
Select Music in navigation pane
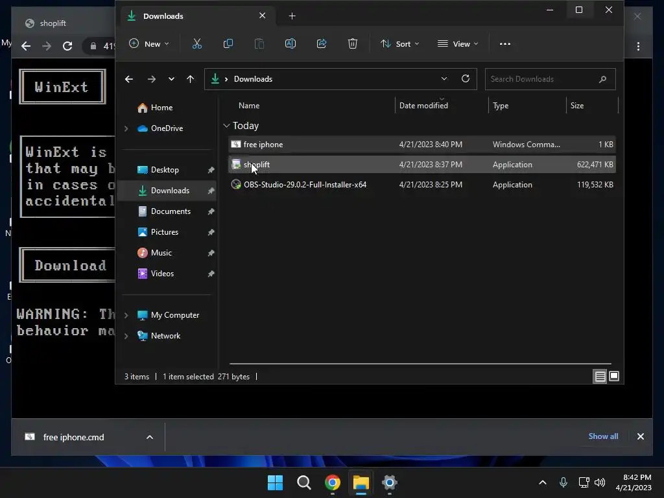pyautogui.click(x=161, y=253)
